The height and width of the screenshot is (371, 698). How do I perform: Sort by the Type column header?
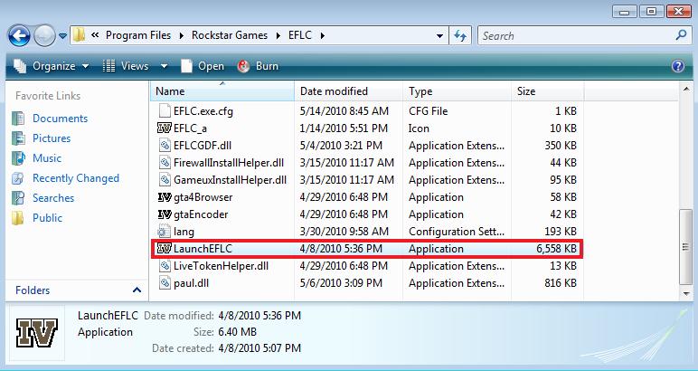[457, 91]
